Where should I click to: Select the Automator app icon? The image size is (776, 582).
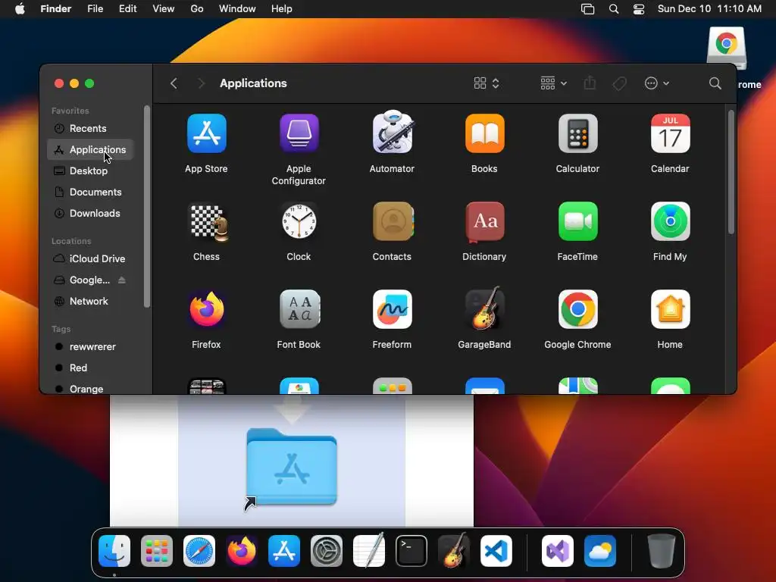tap(392, 132)
